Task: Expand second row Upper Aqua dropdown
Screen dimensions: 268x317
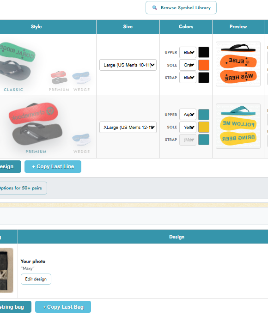Action: 188,115
